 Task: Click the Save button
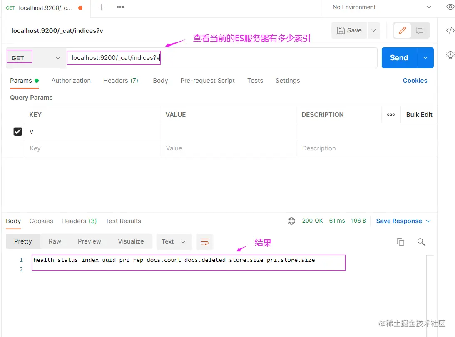(x=349, y=30)
